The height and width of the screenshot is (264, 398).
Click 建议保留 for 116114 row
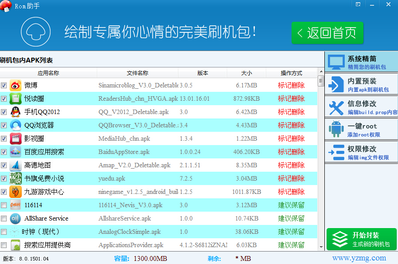point(291,205)
